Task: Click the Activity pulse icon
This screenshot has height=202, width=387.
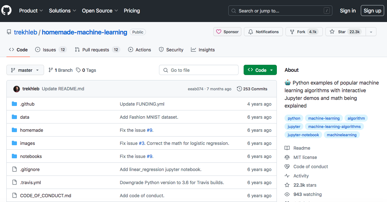Action: point(287,176)
